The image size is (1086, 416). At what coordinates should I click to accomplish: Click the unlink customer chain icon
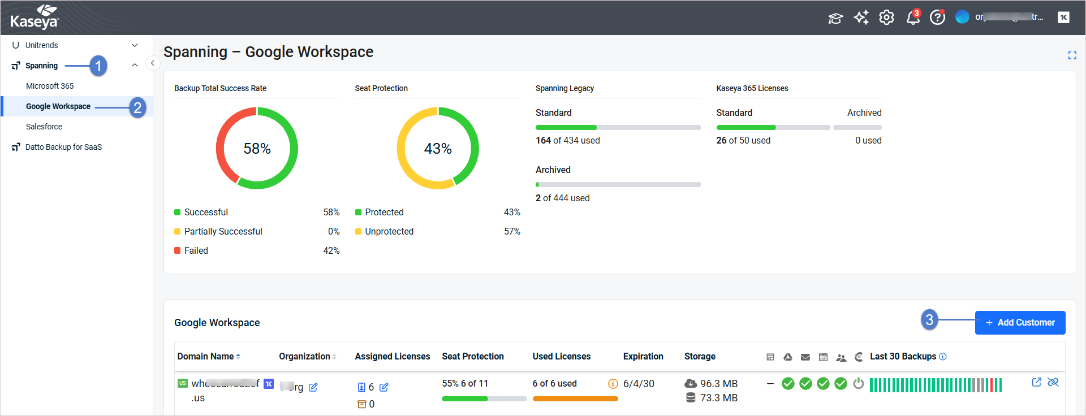[1053, 382]
